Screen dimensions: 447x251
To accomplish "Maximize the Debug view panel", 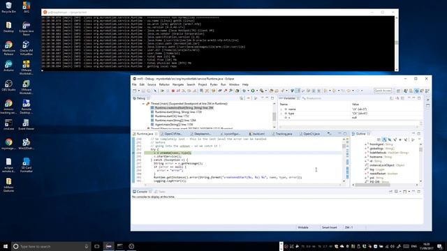I will pos(272,98).
